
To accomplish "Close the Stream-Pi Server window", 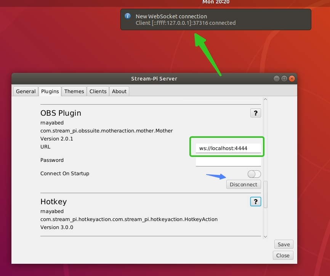I will point(292,79).
